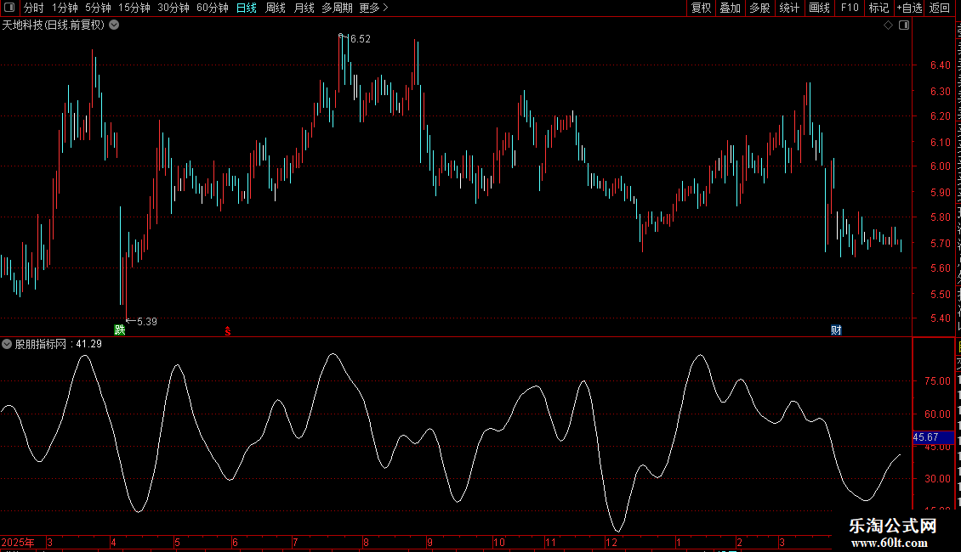This screenshot has width=961, height=552.
Task: Expand the 更多 periods menu
Action: [373, 8]
